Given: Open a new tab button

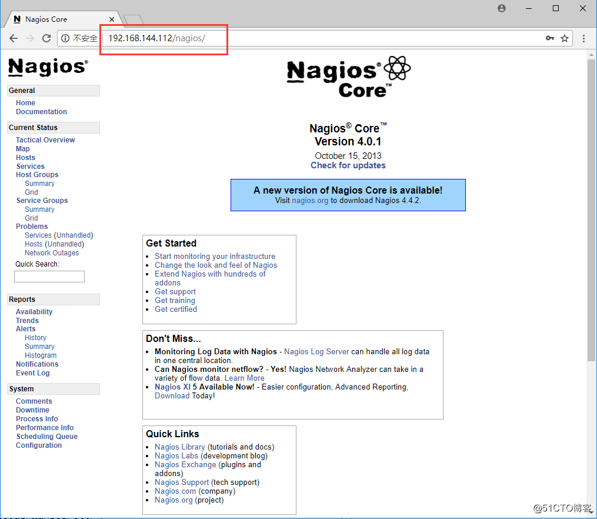Looking at the screenshot, I should coord(134,19).
